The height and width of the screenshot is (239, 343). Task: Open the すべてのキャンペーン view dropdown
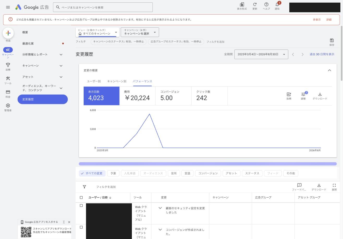pyautogui.click(x=97, y=32)
